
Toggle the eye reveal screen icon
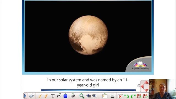coord(95,96)
